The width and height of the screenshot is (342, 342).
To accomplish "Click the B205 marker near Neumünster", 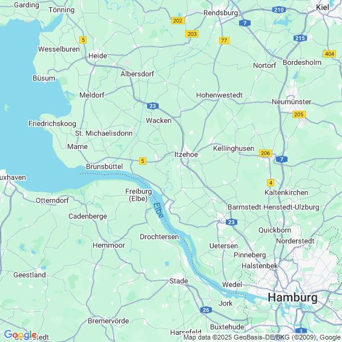I will click(299, 114).
